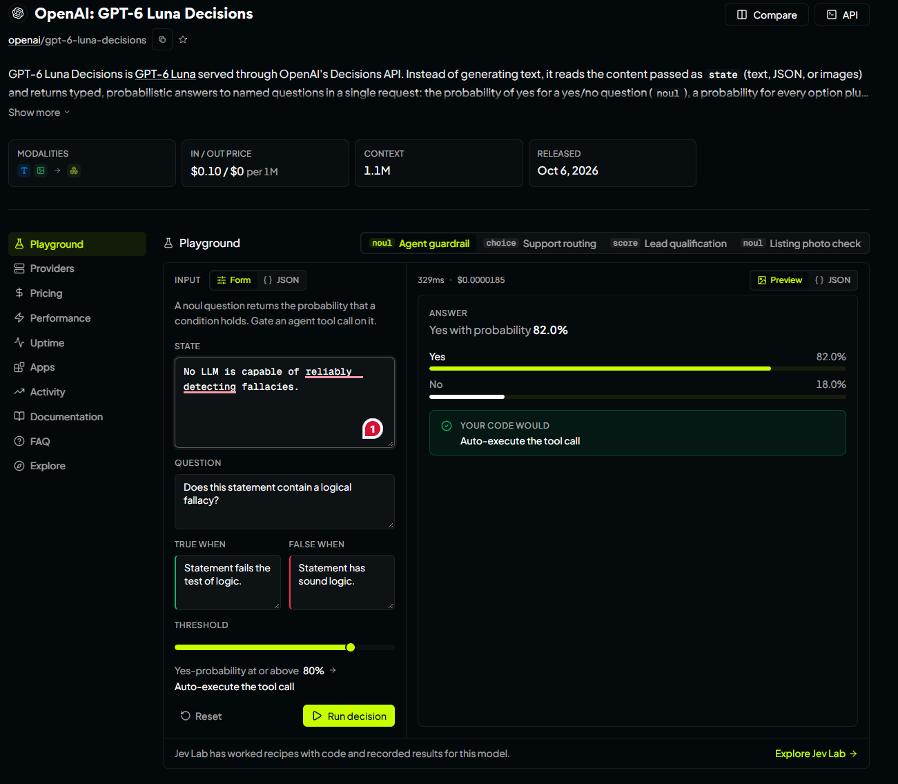The height and width of the screenshot is (784, 898).
Task: Click into the State text area
Action: point(284,402)
